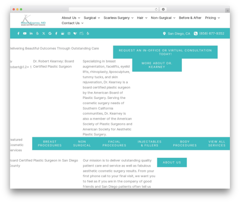
Task: Expand the chevron next to Scarless Surgery
Action: tap(132, 18)
